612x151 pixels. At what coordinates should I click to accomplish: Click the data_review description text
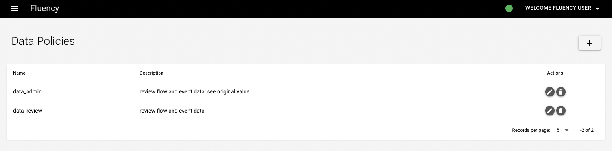(172, 111)
